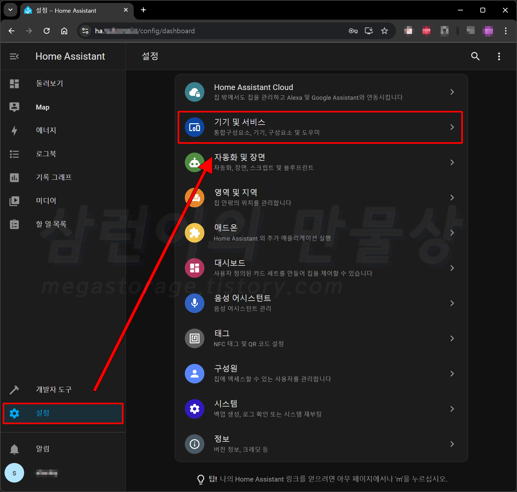
Task: Click the user avatar S
Action: tap(14, 473)
